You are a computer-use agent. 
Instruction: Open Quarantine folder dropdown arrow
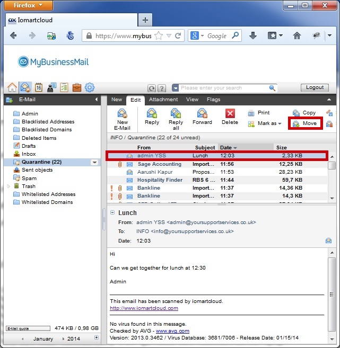point(94,162)
